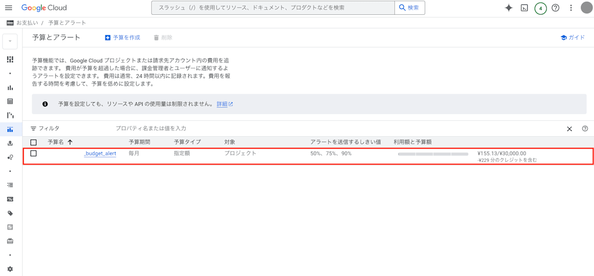Activate the Cloud Shell terminal icon

click(524, 8)
